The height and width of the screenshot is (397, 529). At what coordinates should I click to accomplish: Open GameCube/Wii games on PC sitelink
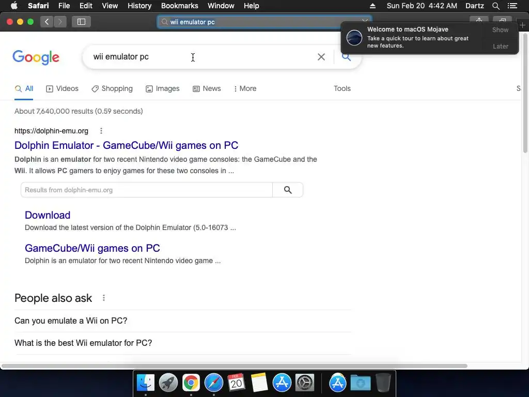click(92, 248)
